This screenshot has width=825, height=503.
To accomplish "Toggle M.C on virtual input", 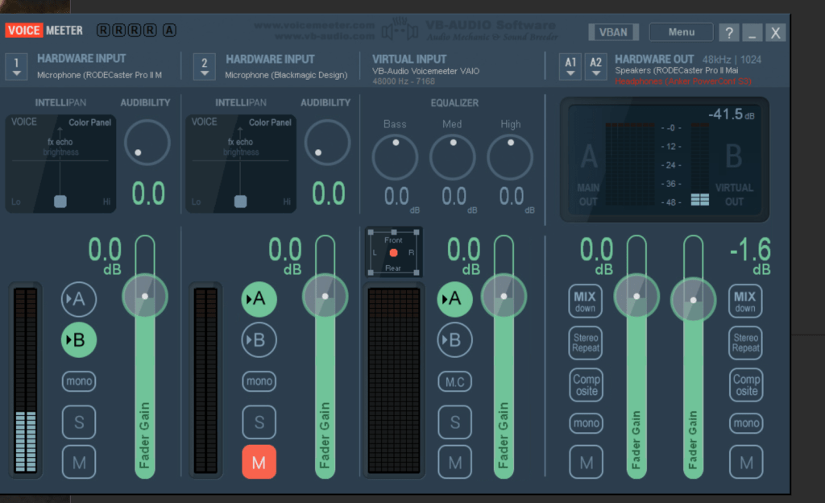I will click(455, 381).
